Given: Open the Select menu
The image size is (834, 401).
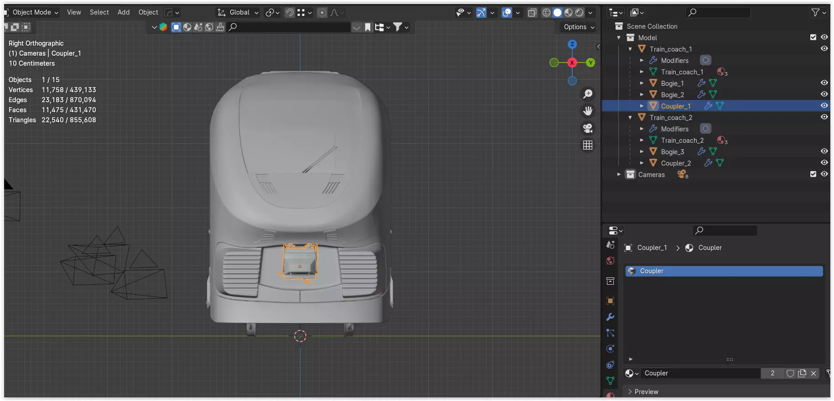Looking at the screenshot, I should pos(99,12).
